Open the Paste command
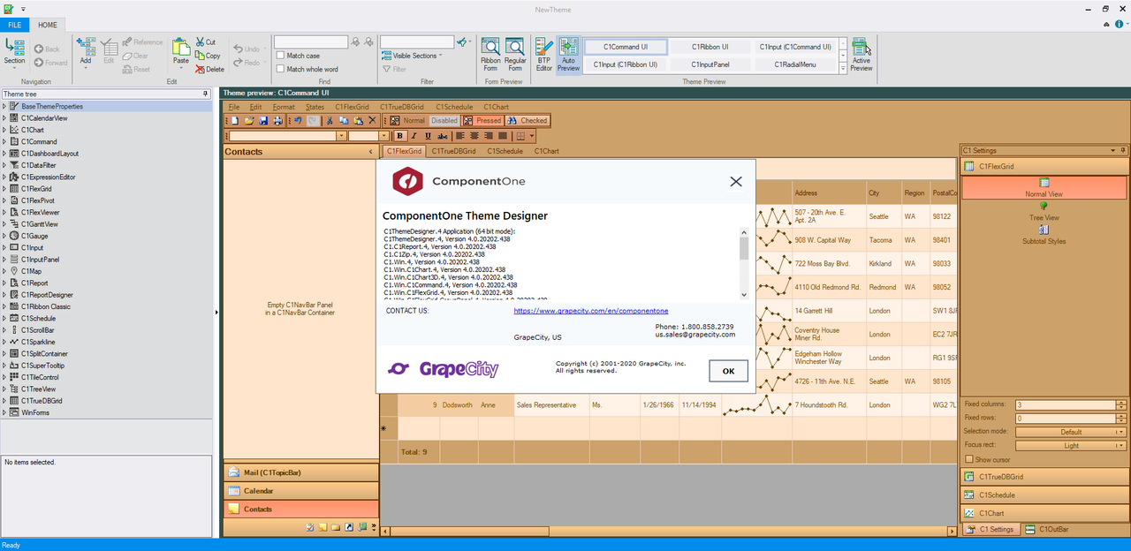The width and height of the screenshot is (1131, 551). pos(181,53)
